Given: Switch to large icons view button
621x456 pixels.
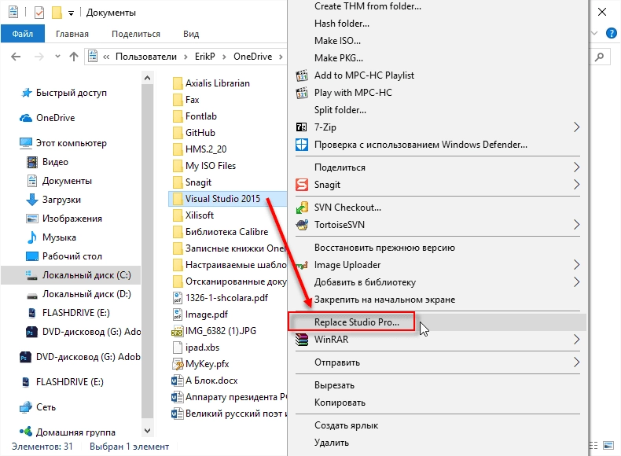Looking at the screenshot, I should pos(608,446).
